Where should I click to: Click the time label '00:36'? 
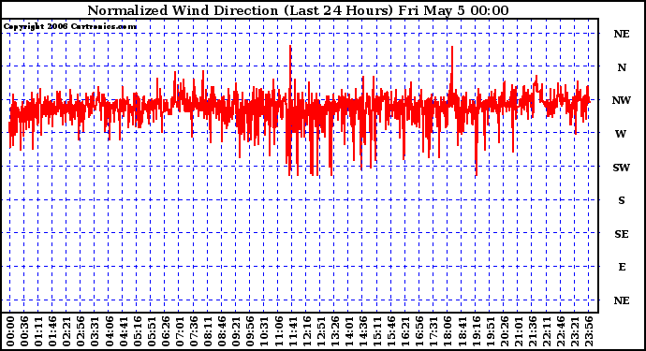pos(24,331)
